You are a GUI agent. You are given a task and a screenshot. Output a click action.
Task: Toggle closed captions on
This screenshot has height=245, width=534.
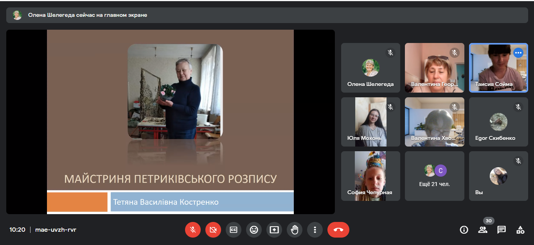click(x=234, y=230)
